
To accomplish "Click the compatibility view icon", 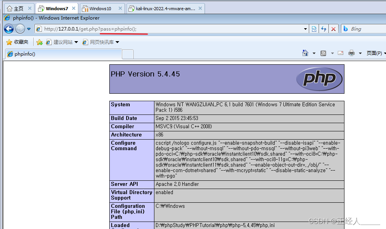I will click(314, 29).
